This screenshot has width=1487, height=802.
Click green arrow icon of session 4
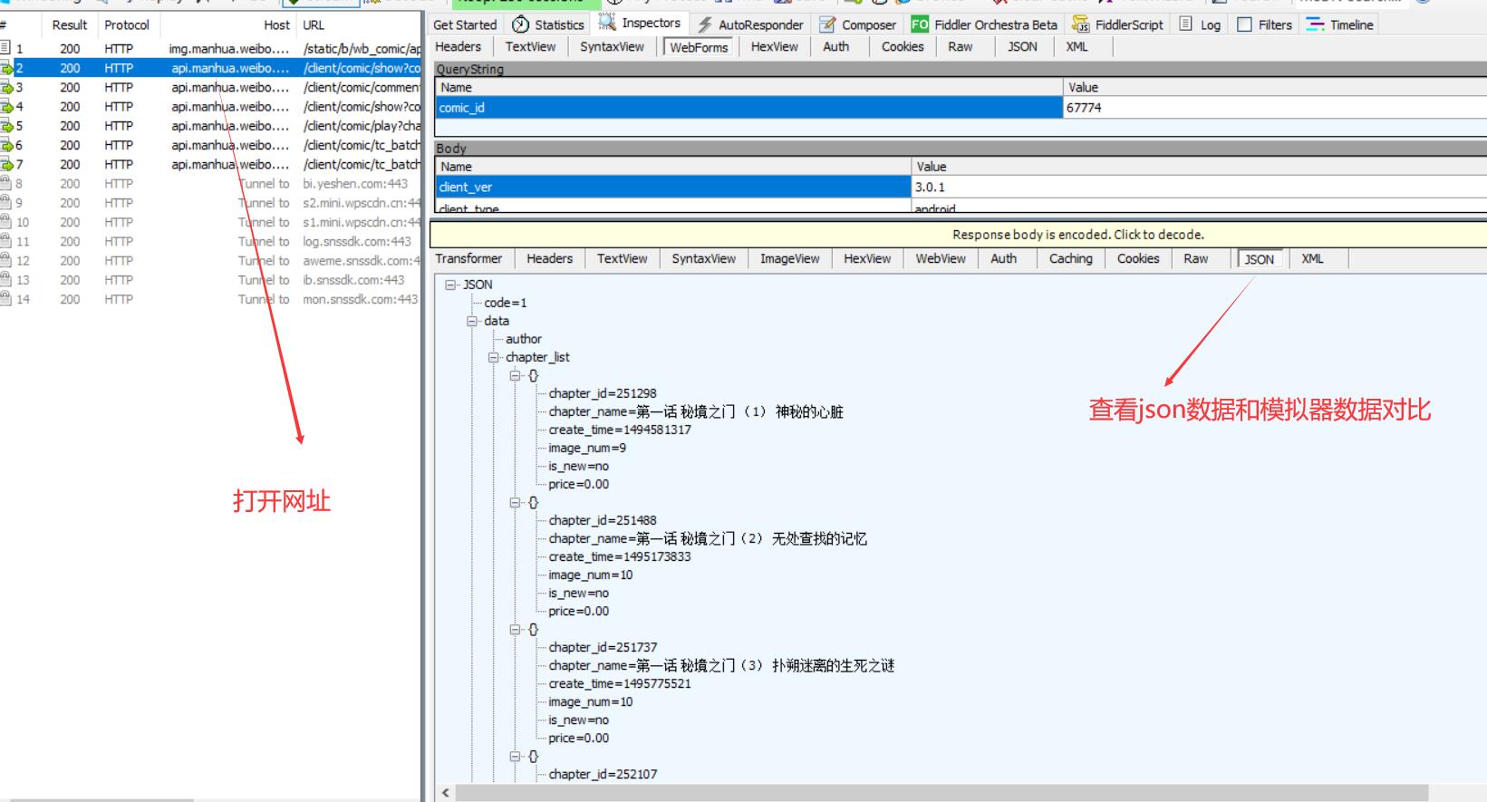(6, 106)
